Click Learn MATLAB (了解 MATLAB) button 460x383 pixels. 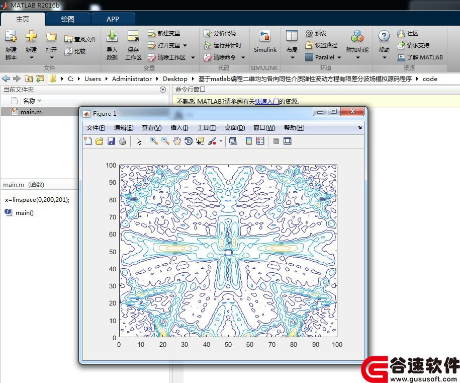(420, 57)
